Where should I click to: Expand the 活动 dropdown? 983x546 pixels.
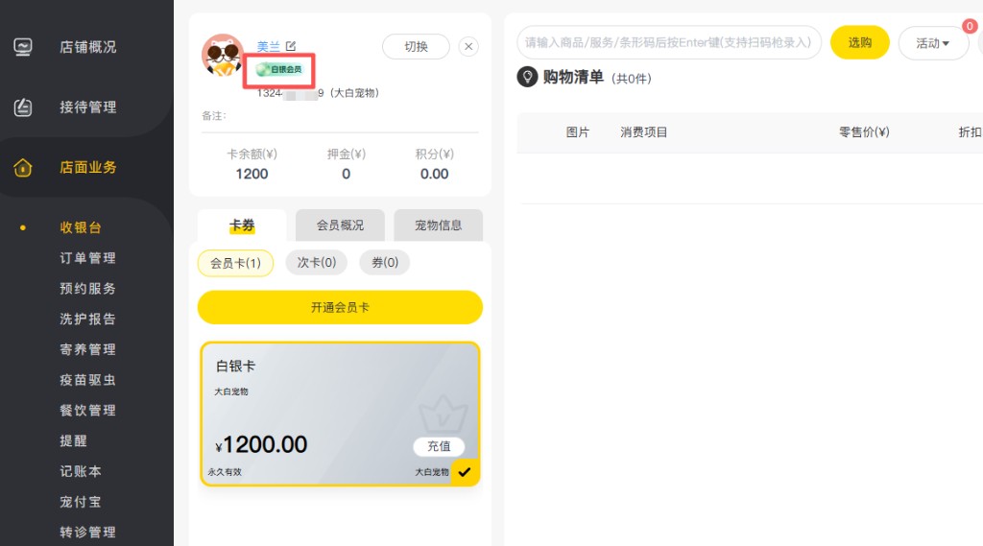pos(933,43)
